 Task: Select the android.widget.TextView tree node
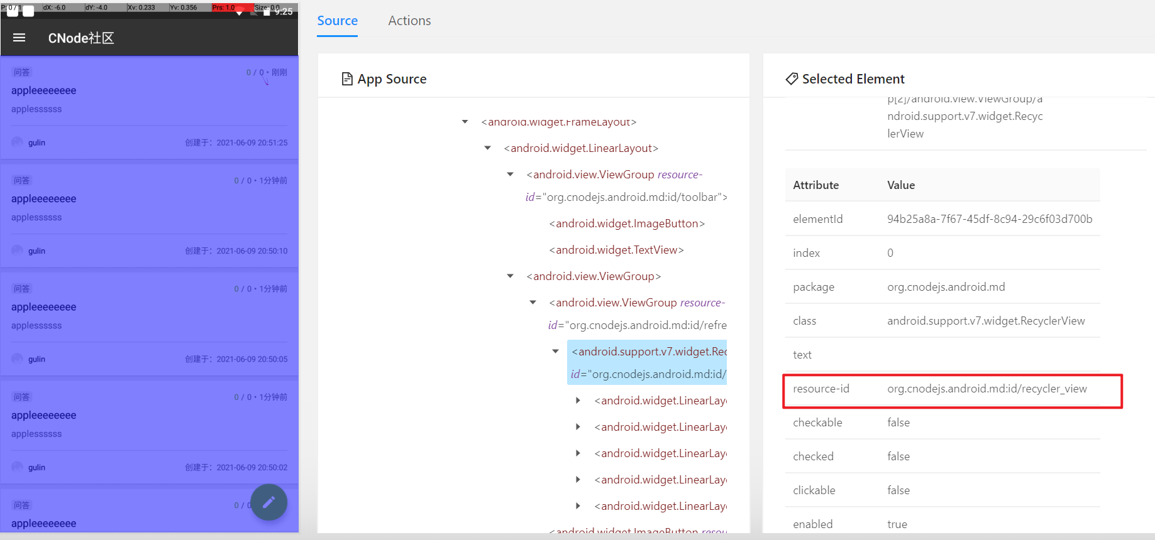(x=616, y=250)
